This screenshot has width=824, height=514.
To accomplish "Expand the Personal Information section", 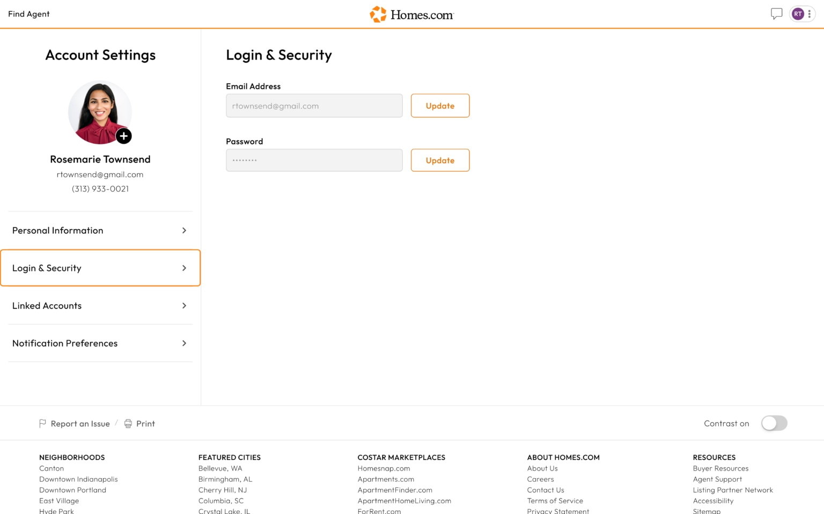I will pos(100,230).
